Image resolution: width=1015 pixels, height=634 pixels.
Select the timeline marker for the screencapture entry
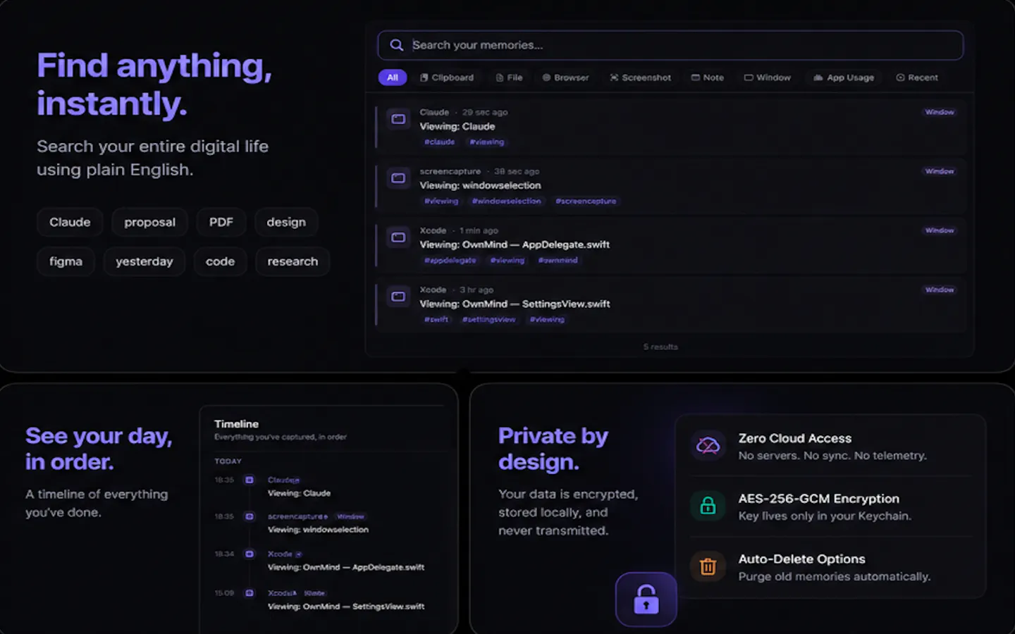point(249,516)
